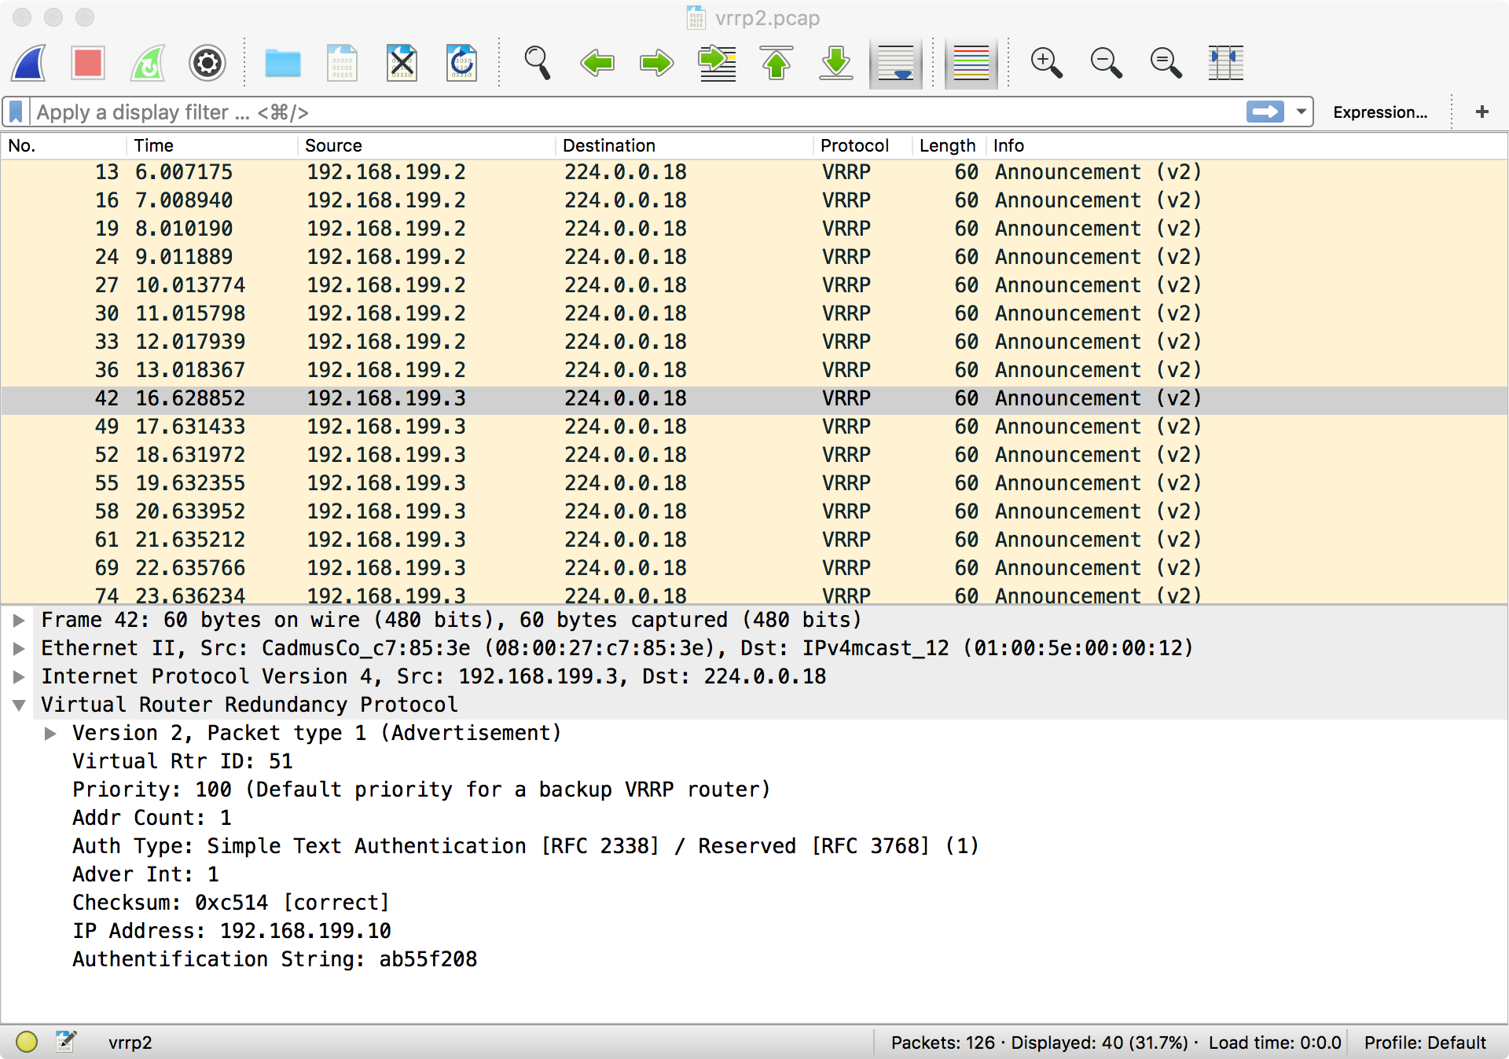This screenshot has width=1509, height=1059.
Task: Open capture options gear icon
Action: point(207,63)
